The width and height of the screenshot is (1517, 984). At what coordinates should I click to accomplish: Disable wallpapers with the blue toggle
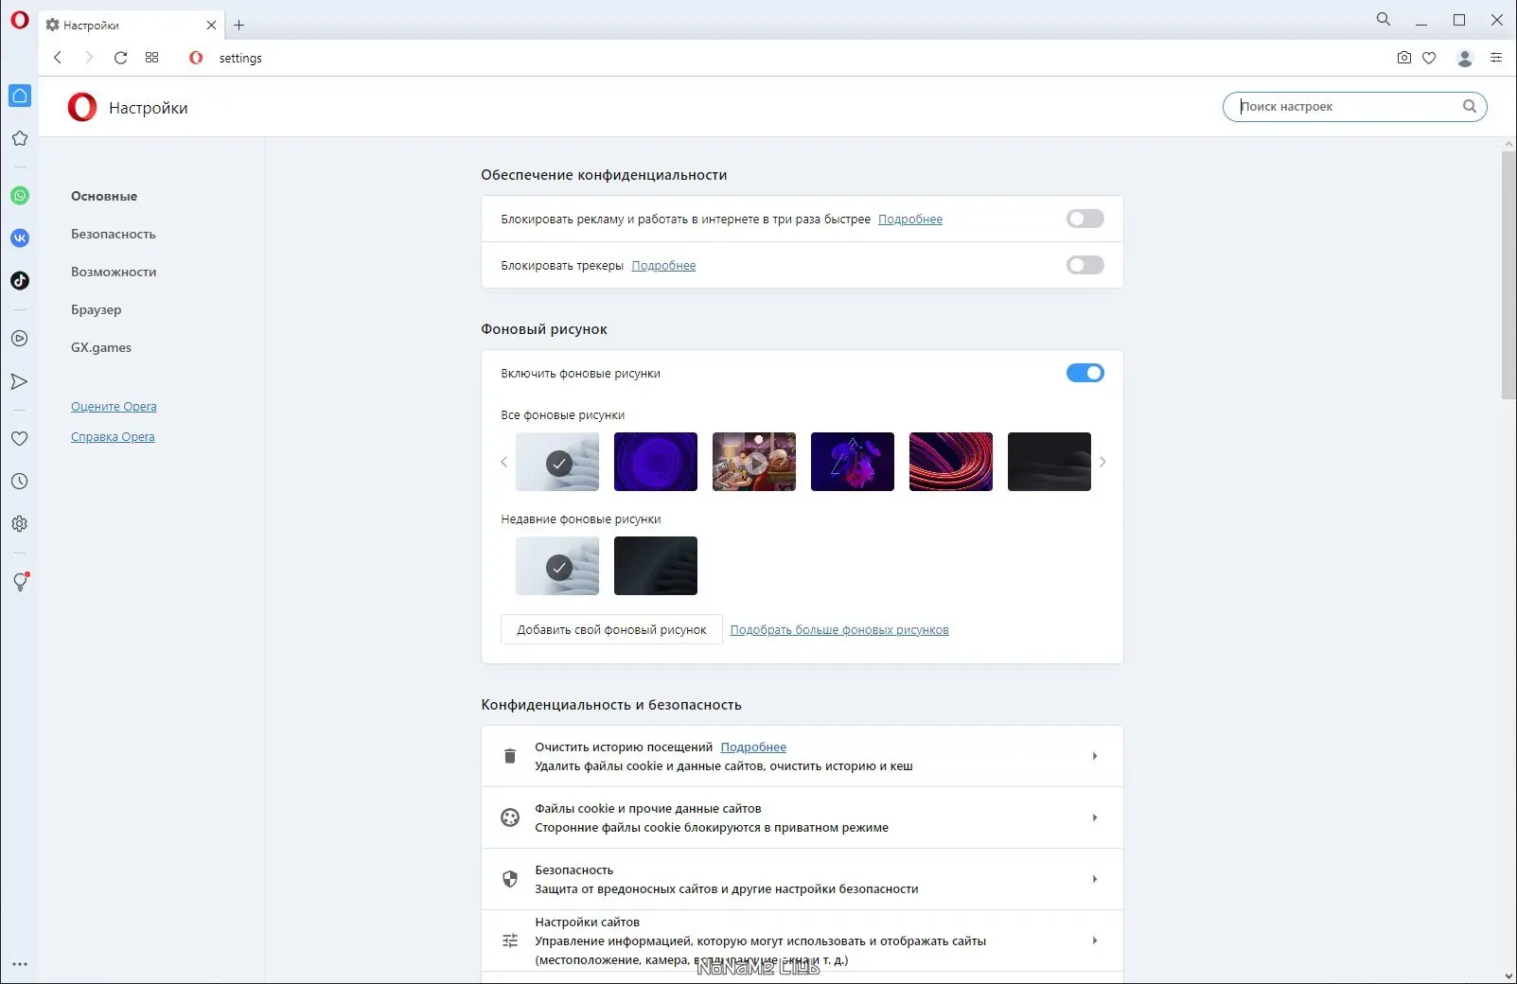(x=1085, y=373)
